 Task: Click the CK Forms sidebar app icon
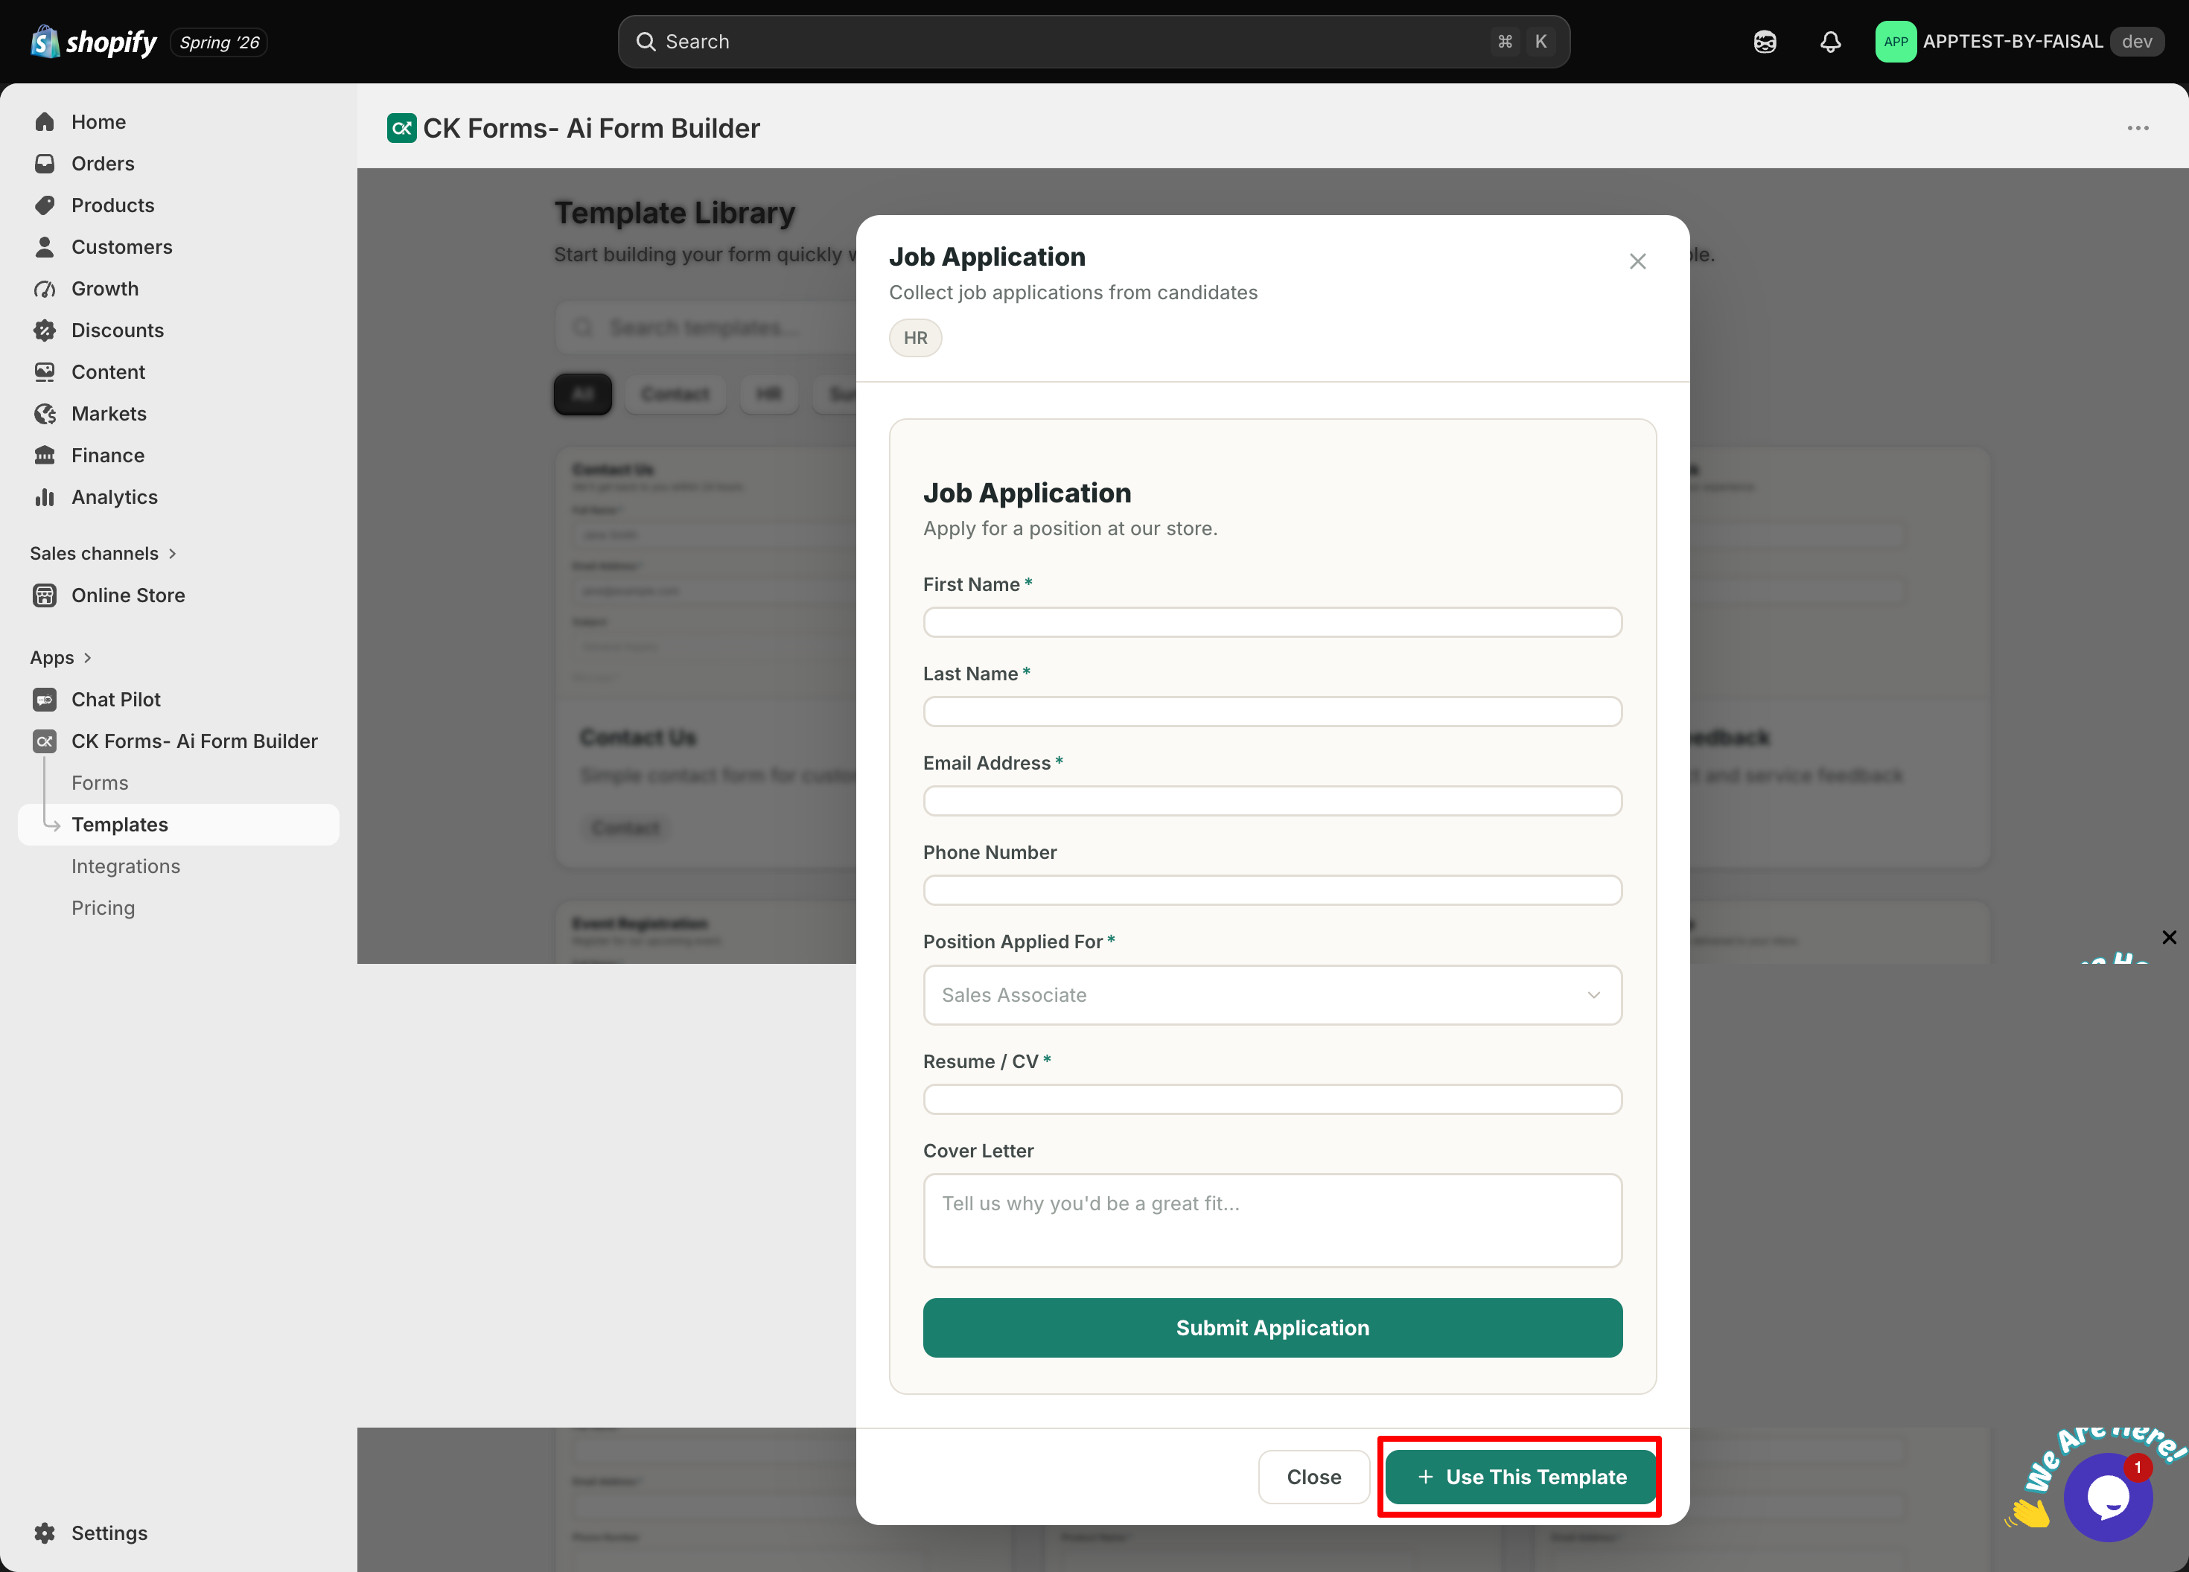45,740
